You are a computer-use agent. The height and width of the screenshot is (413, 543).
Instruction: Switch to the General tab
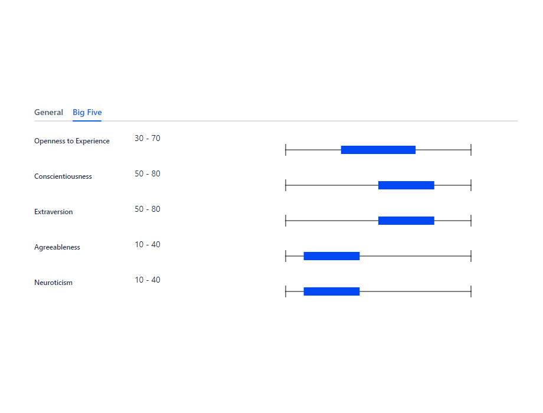click(48, 112)
